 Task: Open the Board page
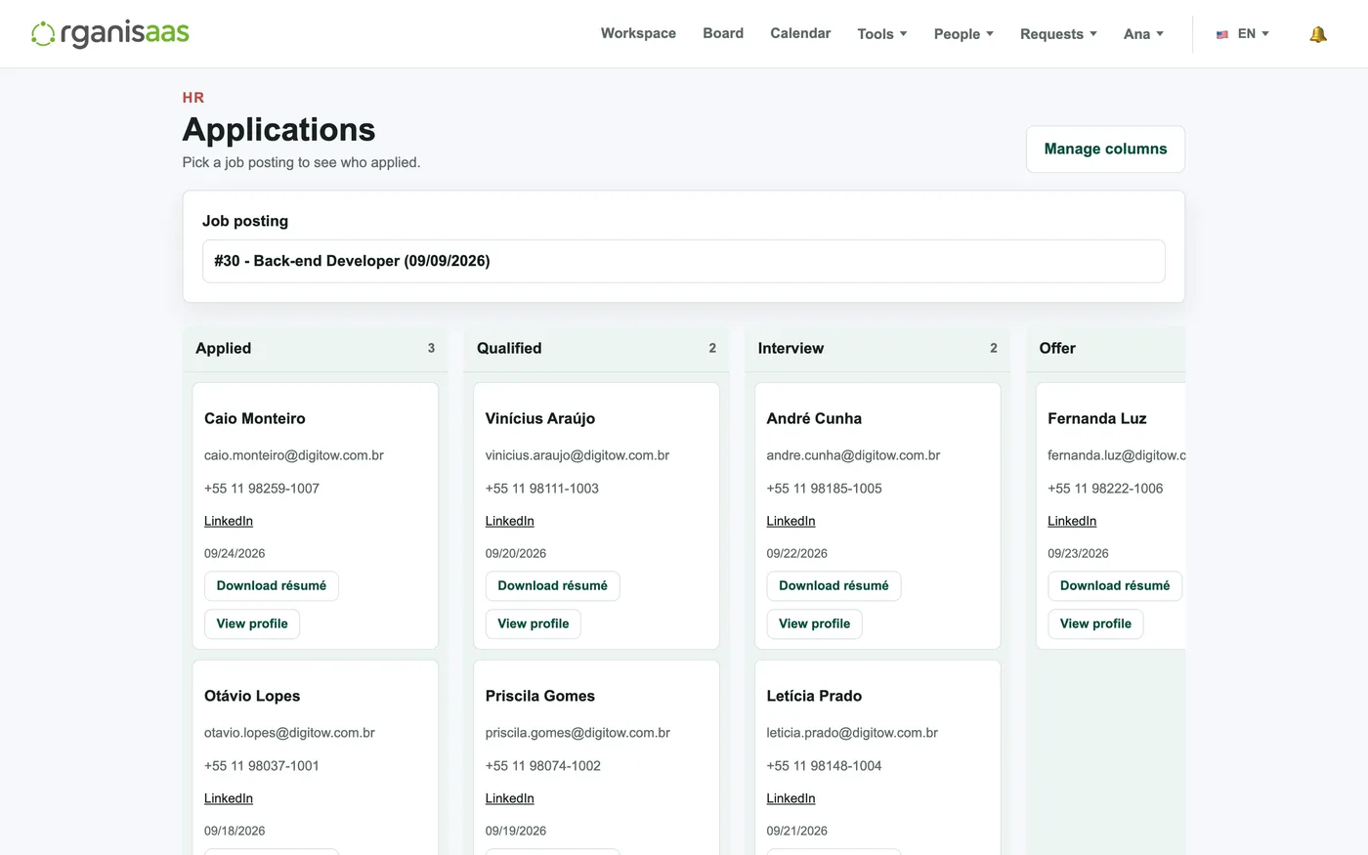(723, 33)
